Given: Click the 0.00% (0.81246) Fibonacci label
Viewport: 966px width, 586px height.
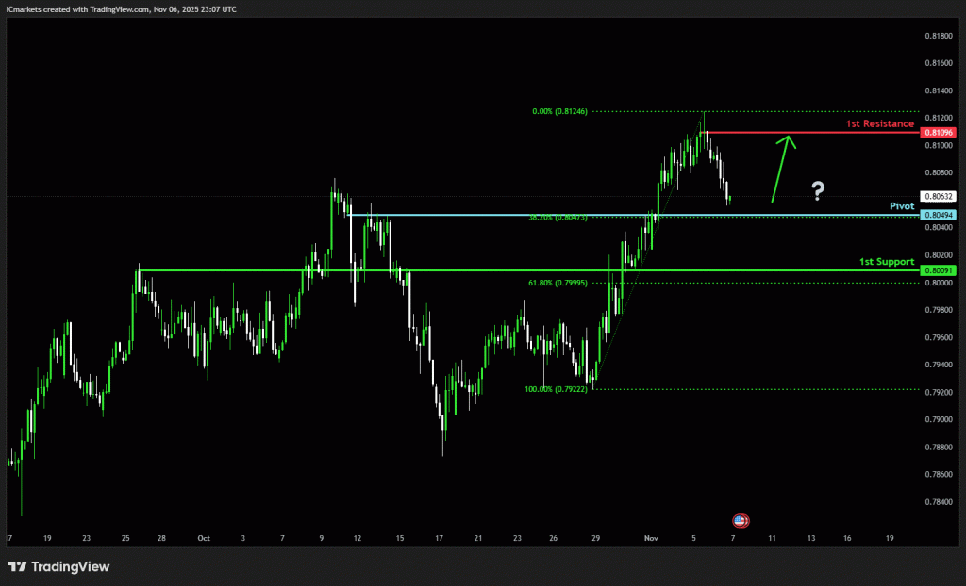Looking at the screenshot, I should pyautogui.click(x=559, y=111).
